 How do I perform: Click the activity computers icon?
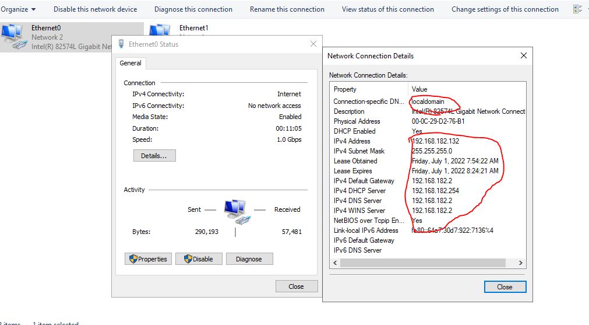coord(237,212)
